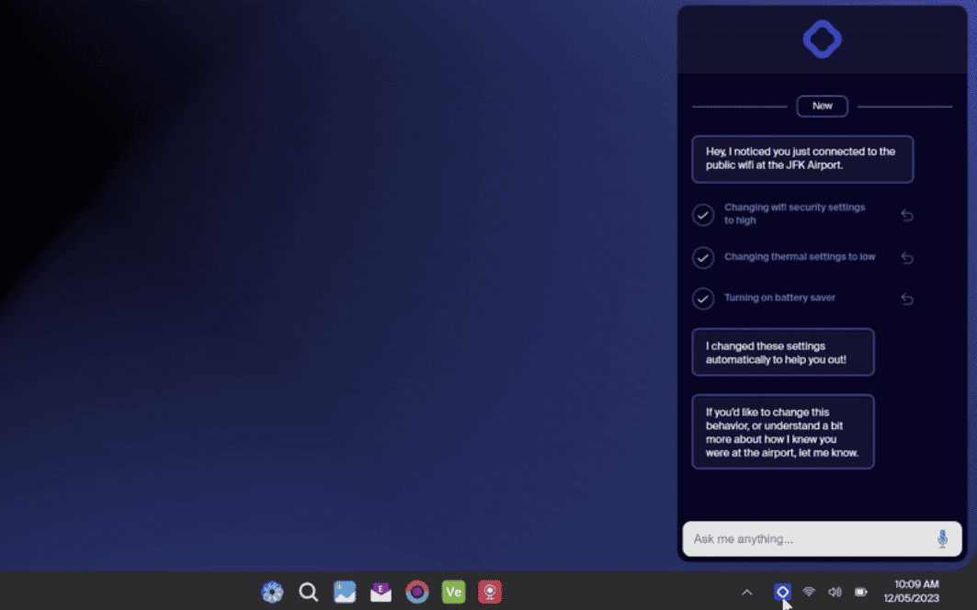
Task: Open the assistant icon in system tray
Action: [x=782, y=592]
